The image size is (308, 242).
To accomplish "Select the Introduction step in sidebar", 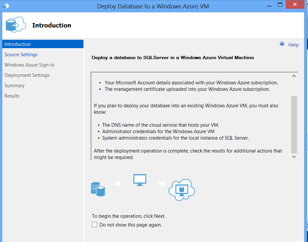I will point(18,44).
